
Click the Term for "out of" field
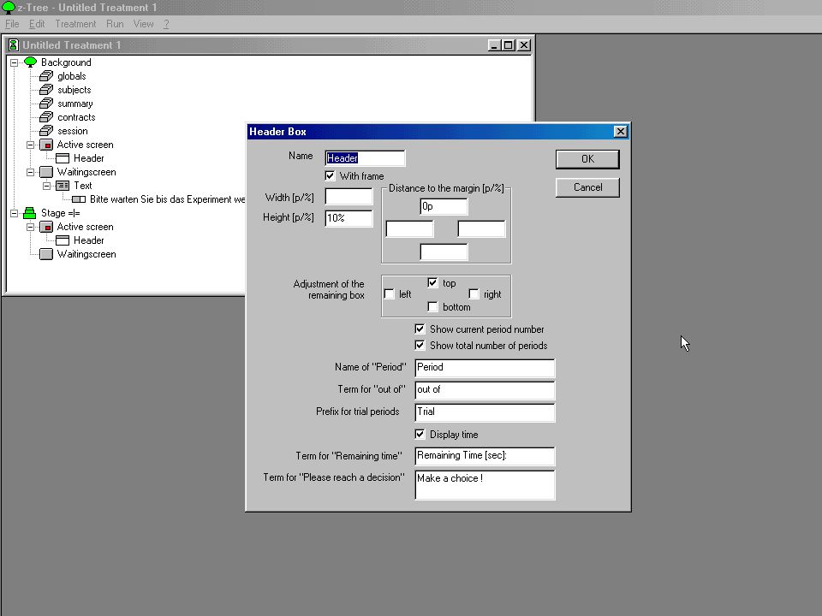pos(485,390)
